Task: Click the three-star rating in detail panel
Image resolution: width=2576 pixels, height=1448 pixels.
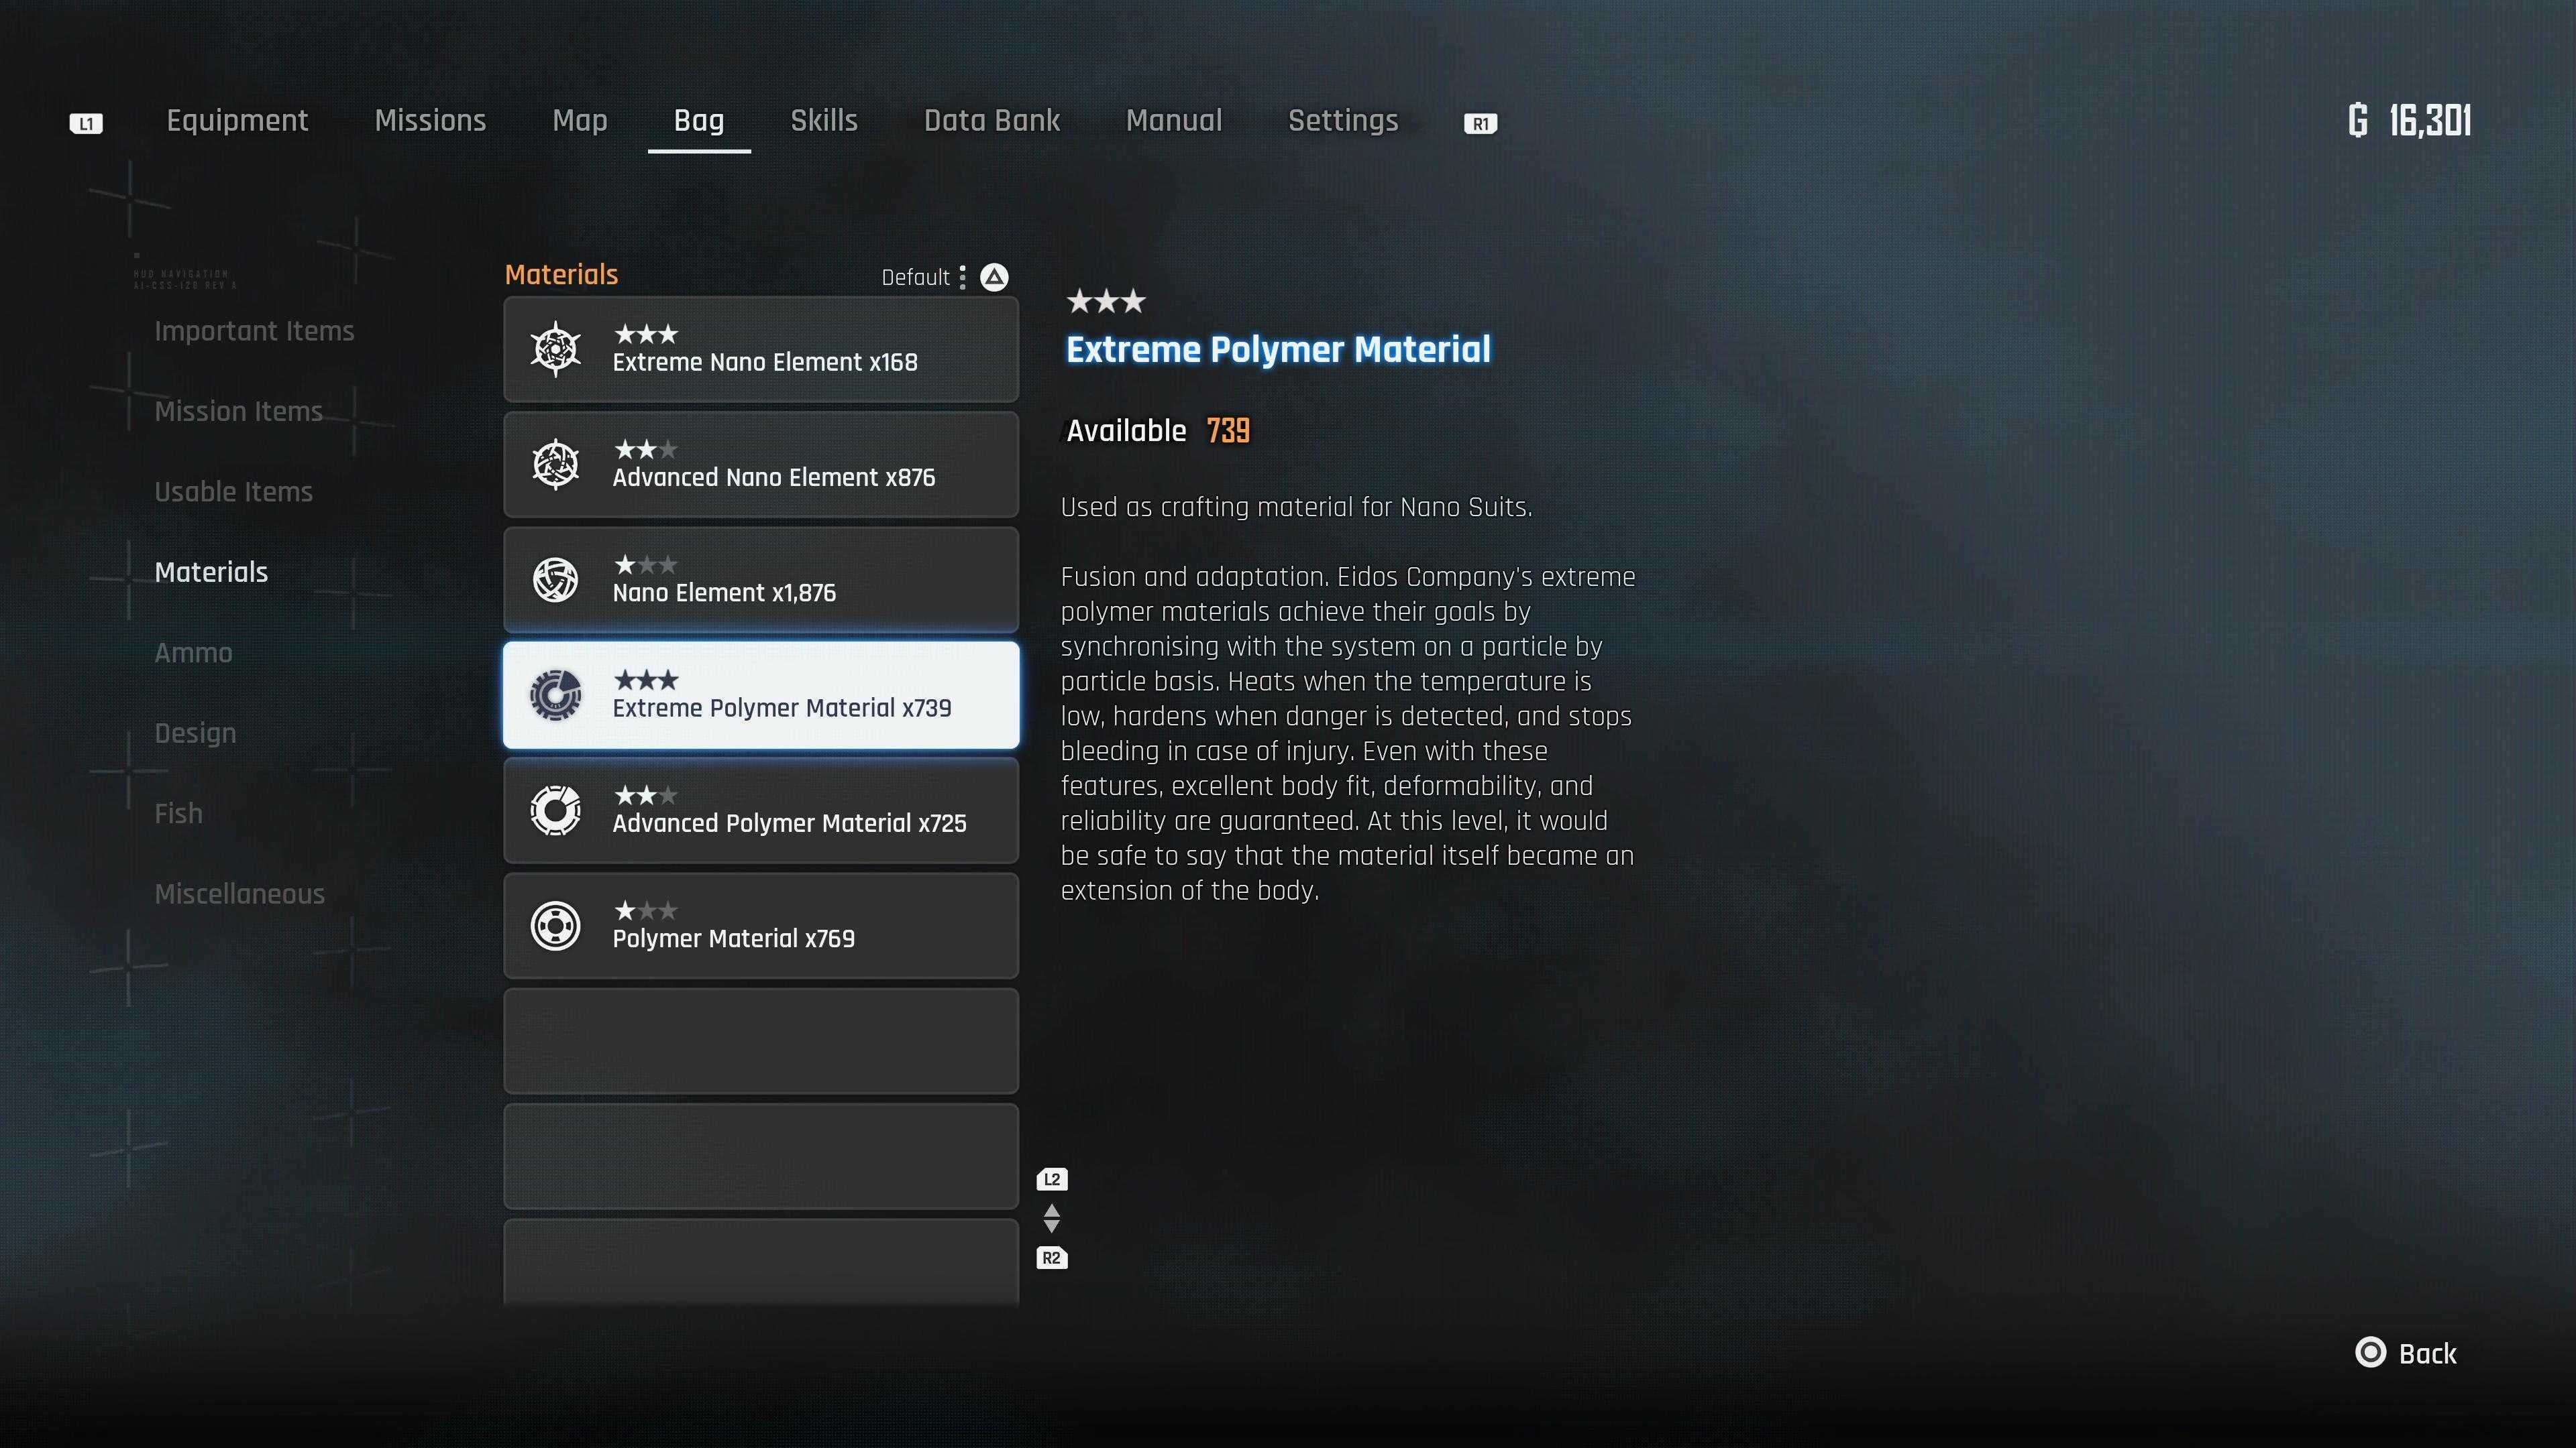Action: pos(1106,301)
